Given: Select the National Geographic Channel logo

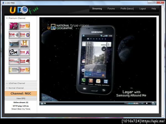Looking at the screenshot, I should 14,70.
